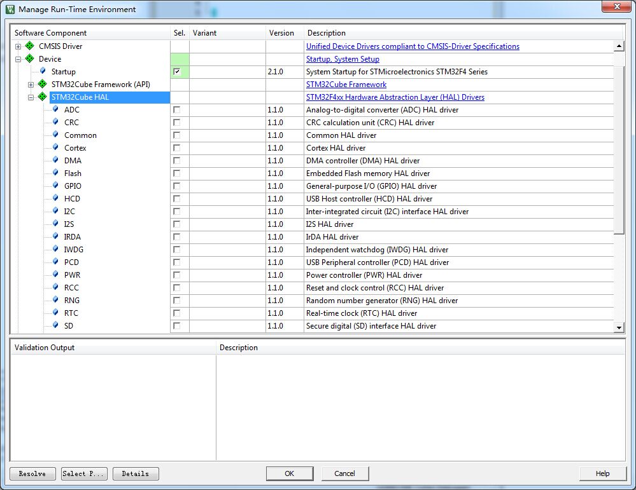Click the blue component icon beside Common

(x=55, y=135)
